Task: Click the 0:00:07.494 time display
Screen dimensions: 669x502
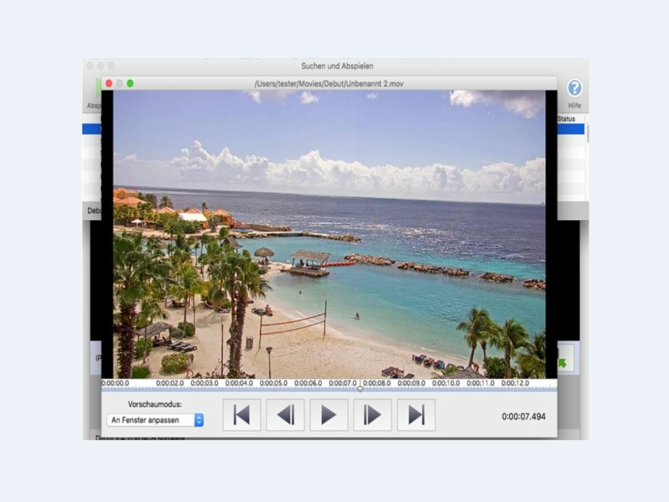Action: click(x=523, y=417)
